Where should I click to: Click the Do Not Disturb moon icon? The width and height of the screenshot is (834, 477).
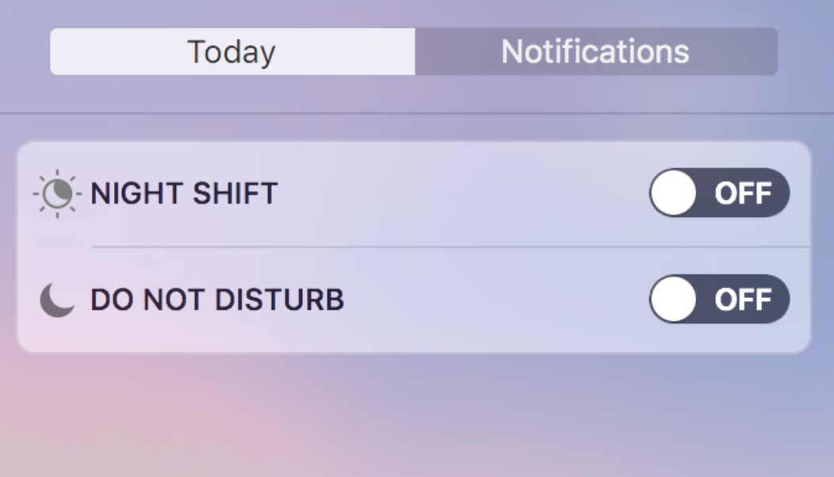coord(57,300)
